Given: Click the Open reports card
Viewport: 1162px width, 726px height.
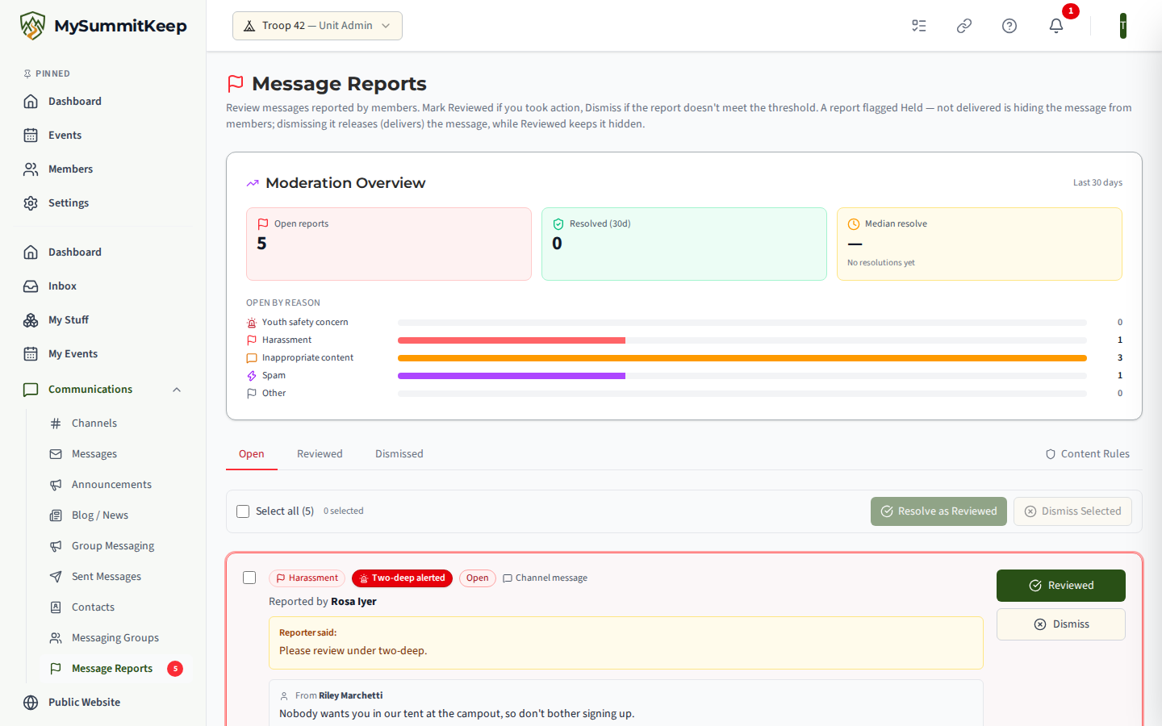Looking at the screenshot, I should pyautogui.click(x=389, y=244).
